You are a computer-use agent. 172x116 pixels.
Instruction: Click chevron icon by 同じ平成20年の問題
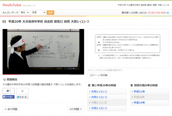click(89, 85)
